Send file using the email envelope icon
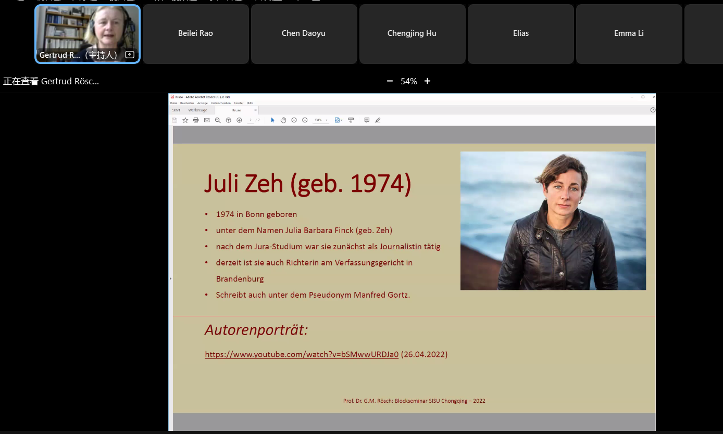The width and height of the screenshot is (723, 434). pyautogui.click(x=207, y=120)
